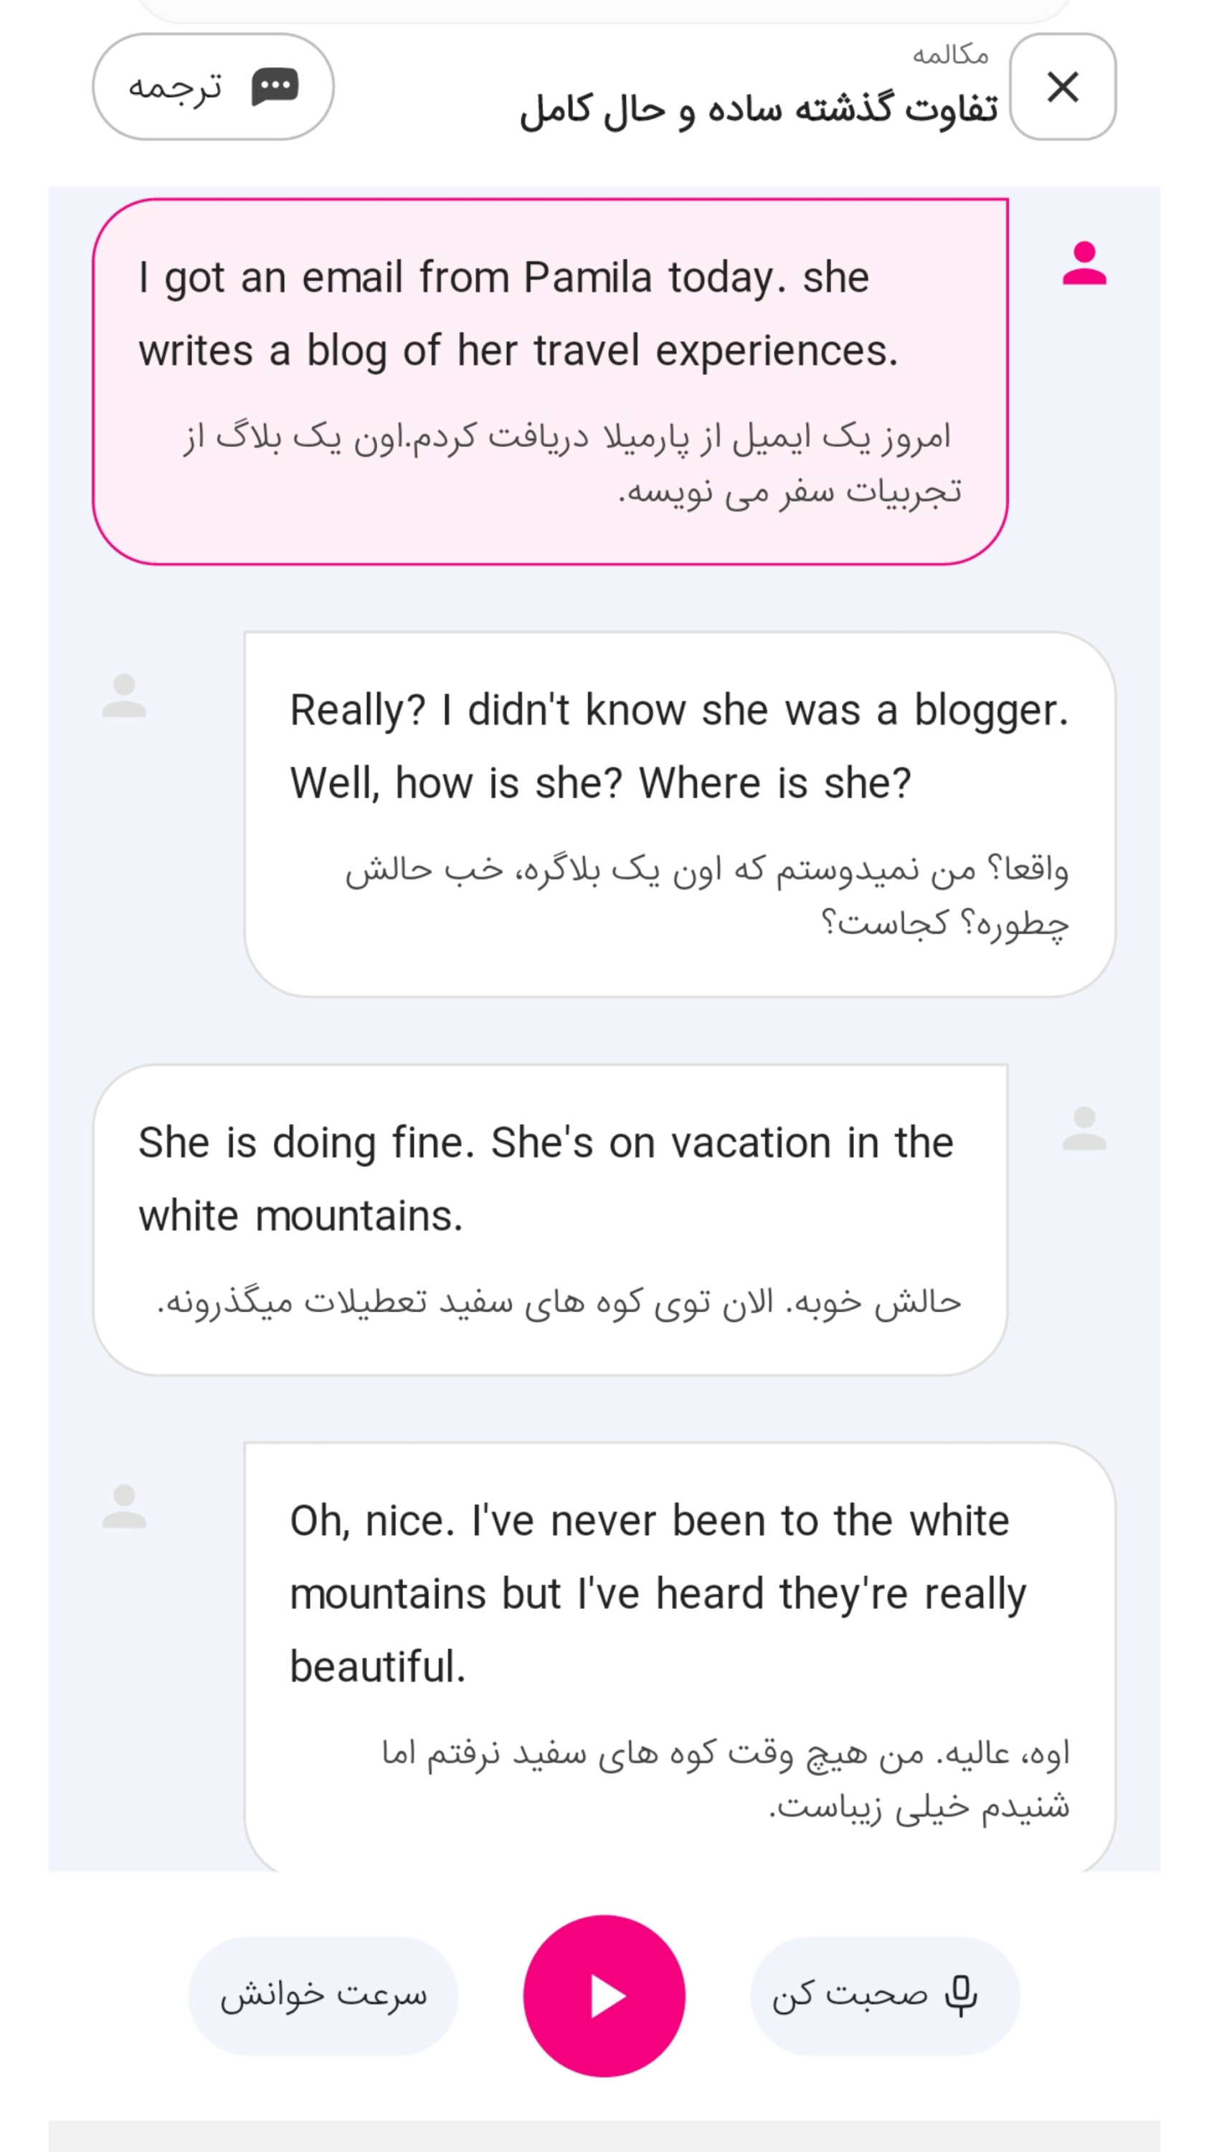Tap the translation 'واقعا؟ من نمیدوستم' text
The image size is (1209, 2152).
(706, 897)
